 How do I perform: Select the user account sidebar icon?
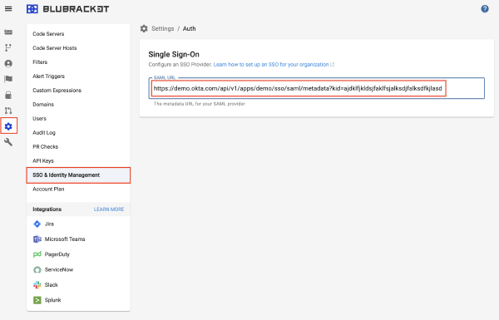8,64
